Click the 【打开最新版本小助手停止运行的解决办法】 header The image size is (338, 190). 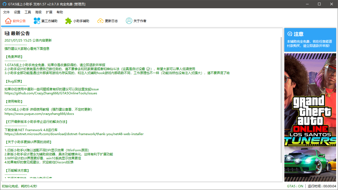pyautogui.click(x=36, y=122)
